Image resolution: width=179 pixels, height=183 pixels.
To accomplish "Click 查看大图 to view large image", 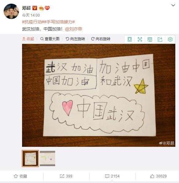I will (x=50, y=39).
